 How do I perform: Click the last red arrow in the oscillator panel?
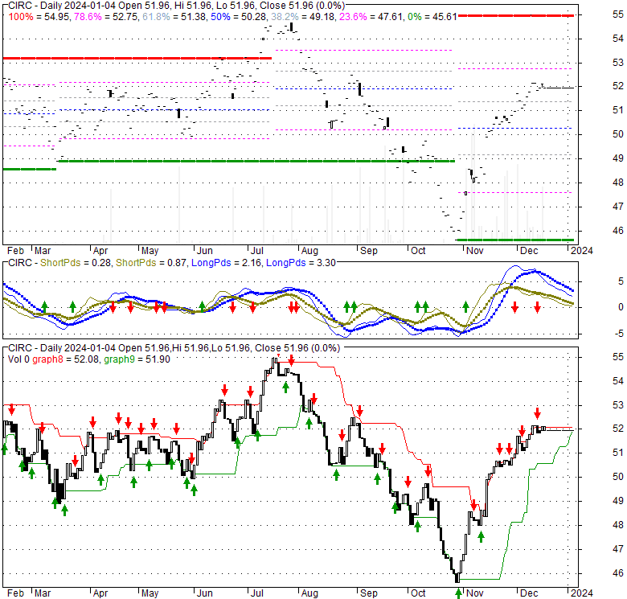537,306
